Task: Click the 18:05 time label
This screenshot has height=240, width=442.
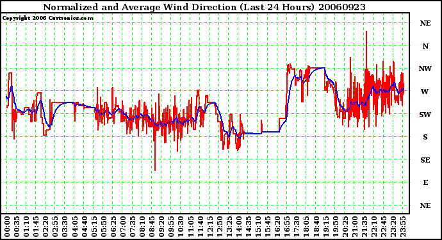Action: (x=306, y=227)
